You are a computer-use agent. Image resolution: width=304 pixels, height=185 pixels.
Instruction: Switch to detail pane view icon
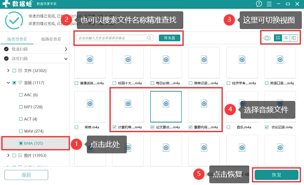tap(294, 38)
